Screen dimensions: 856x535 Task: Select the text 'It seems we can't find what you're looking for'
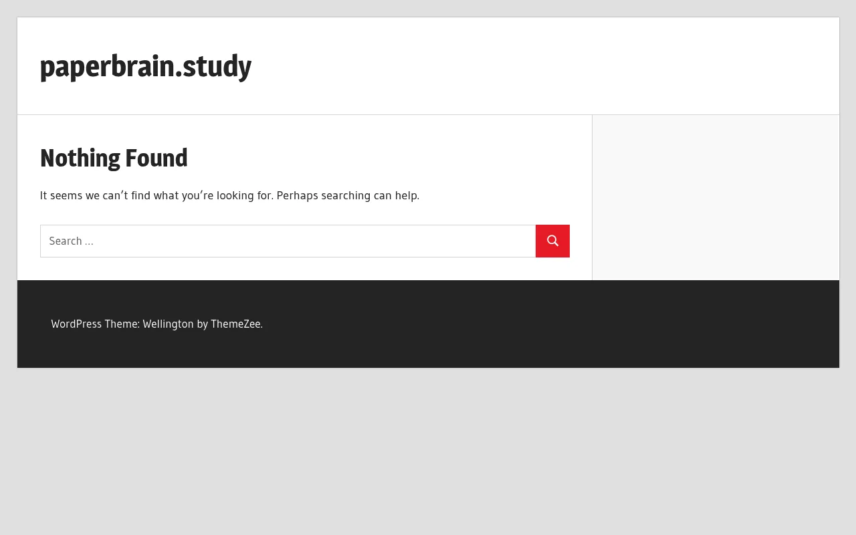tap(156, 195)
